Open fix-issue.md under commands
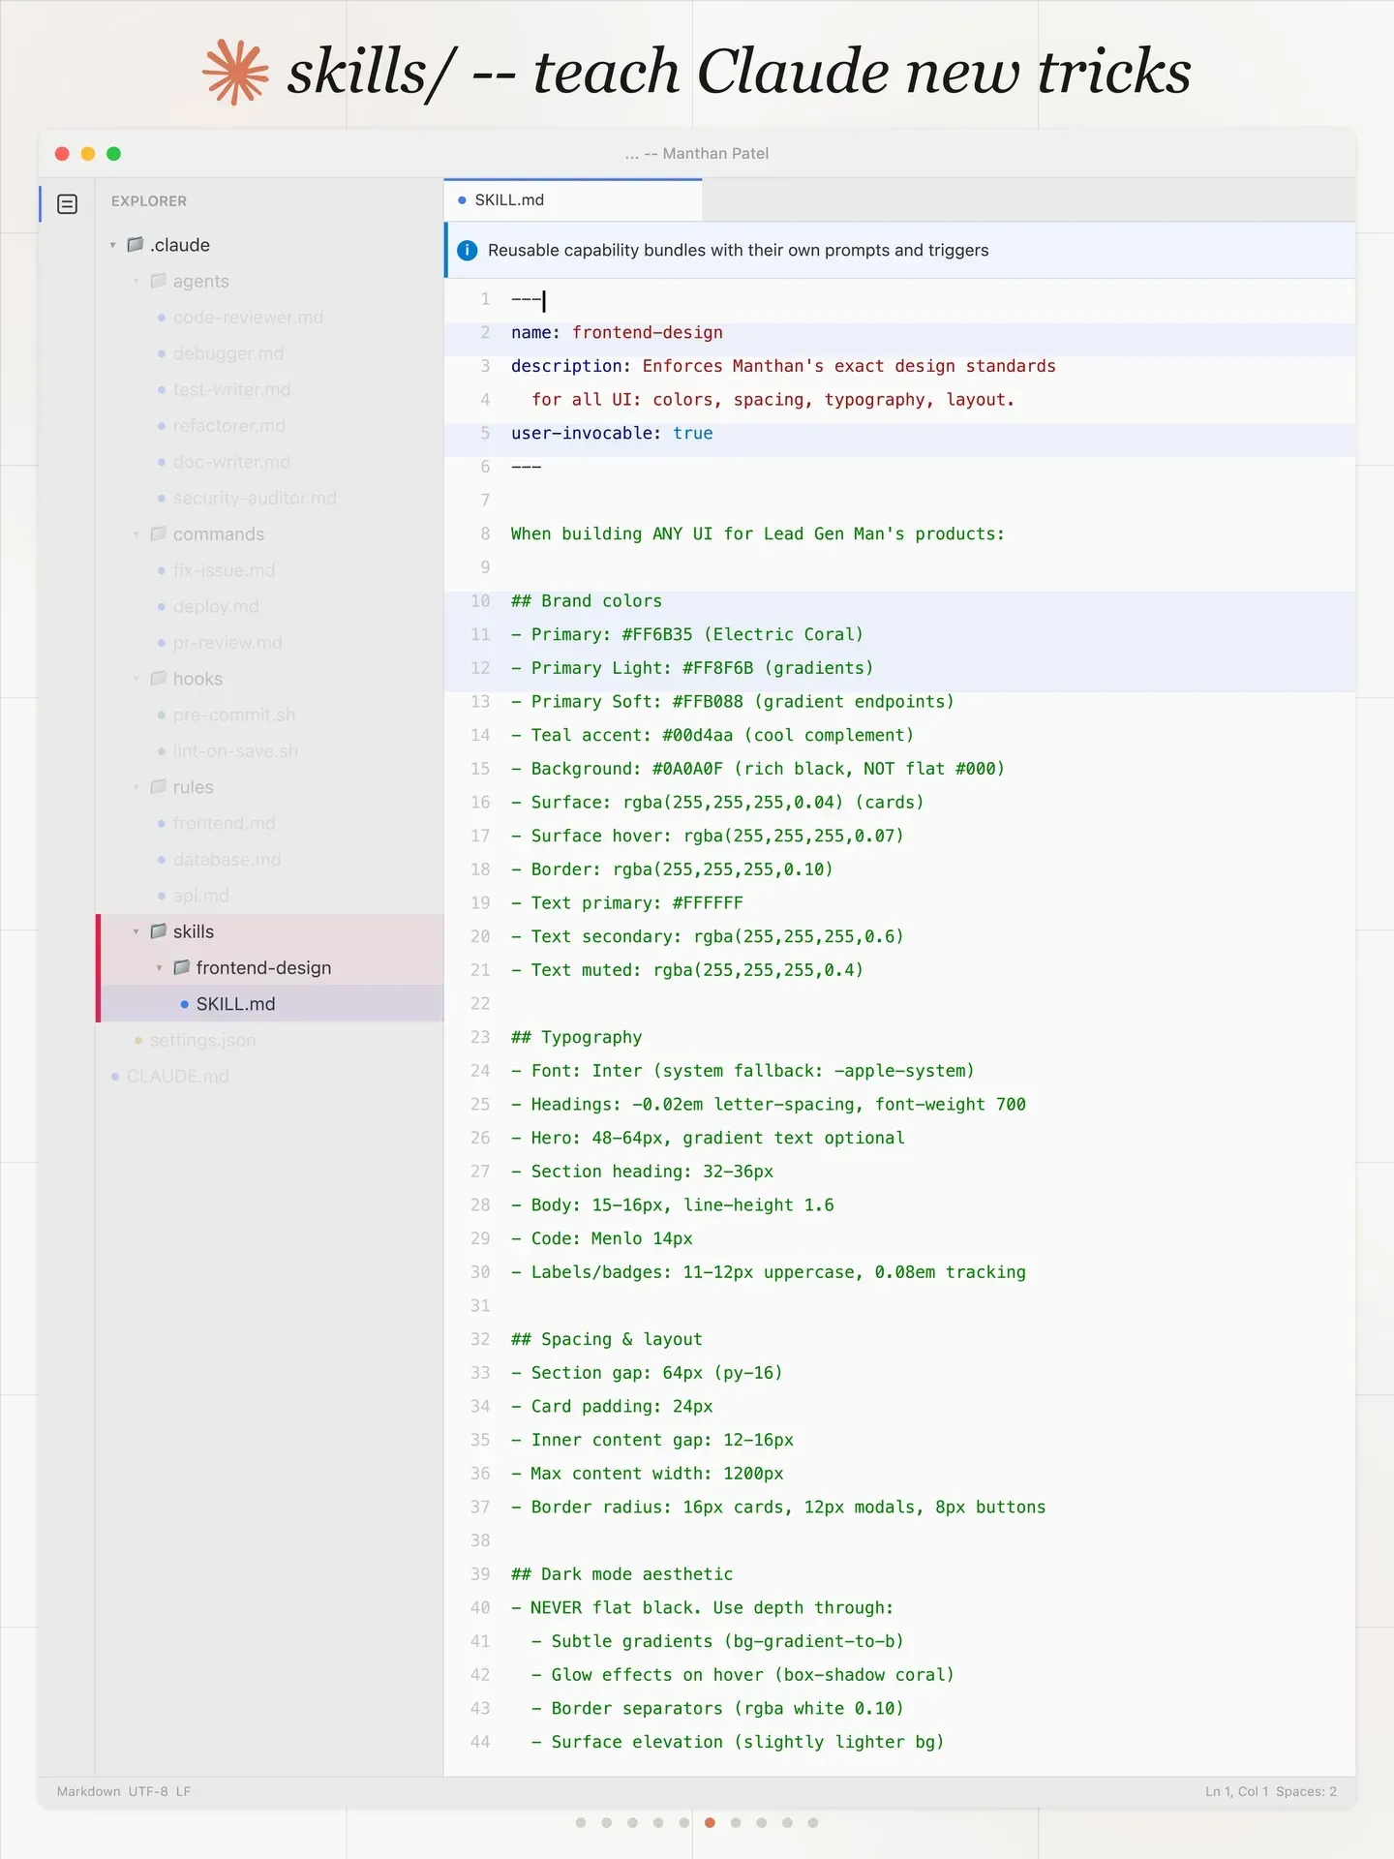This screenshot has height=1859, width=1394. tap(224, 570)
